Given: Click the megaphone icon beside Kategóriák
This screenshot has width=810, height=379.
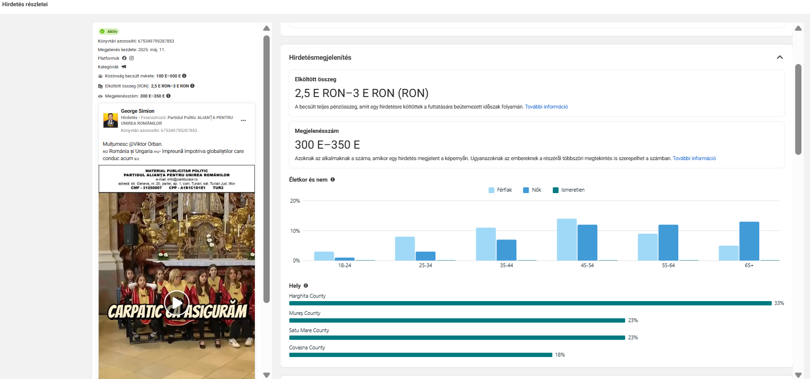Looking at the screenshot, I should 124,67.
